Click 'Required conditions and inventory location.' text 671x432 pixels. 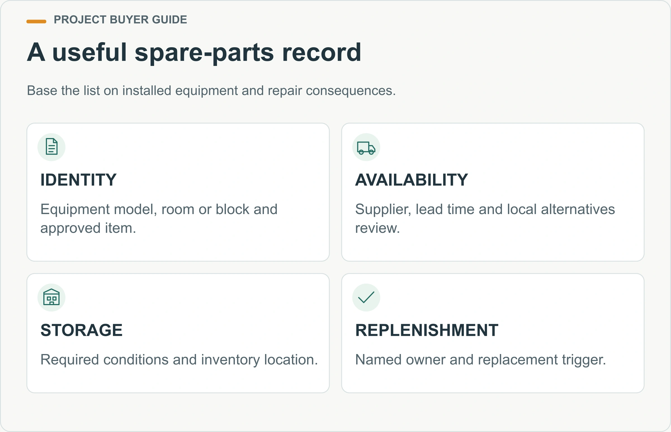(179, 360)
